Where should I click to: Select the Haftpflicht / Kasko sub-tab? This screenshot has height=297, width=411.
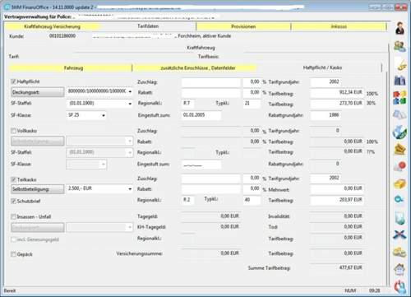coord(322,67)
